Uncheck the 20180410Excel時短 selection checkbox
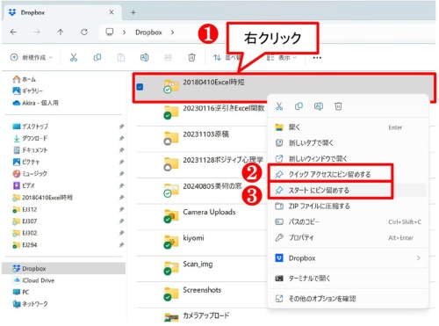The image size is (439, 326). pos(140,87)
